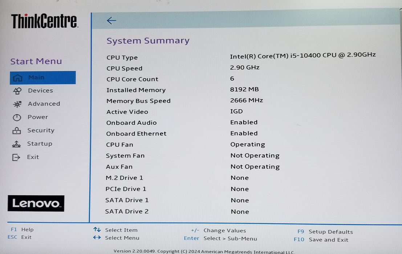This screenshot has height=254, width=402.
Task: Open the Devices menu
Action: click(x=41, y=90)
